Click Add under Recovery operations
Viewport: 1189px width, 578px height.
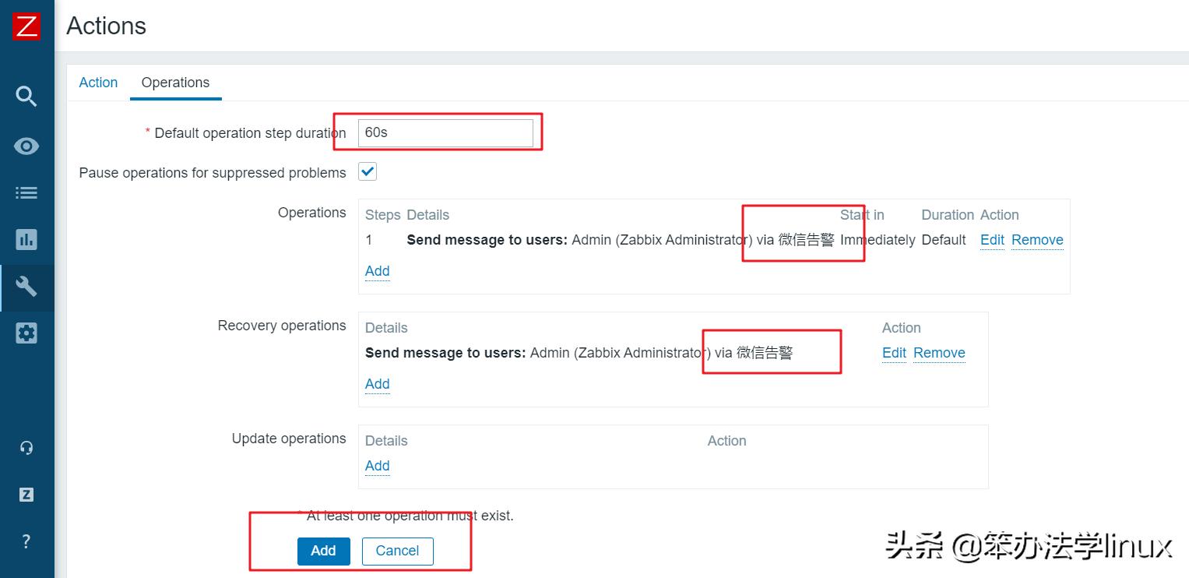pos(377,383)
